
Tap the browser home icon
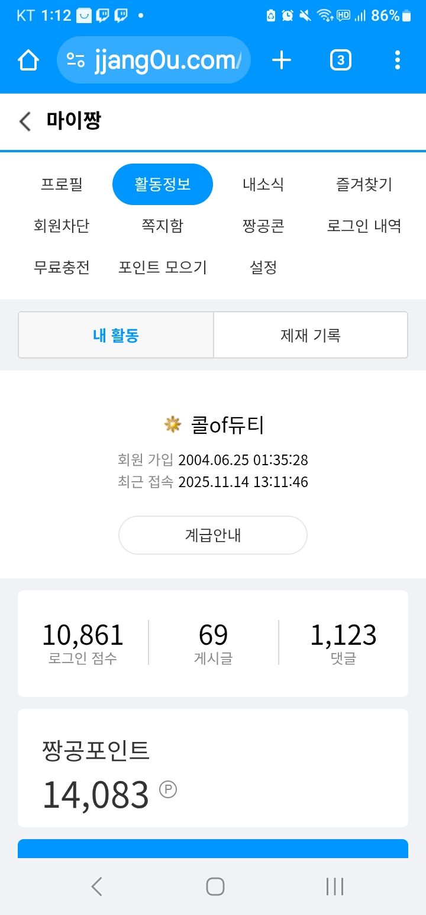pyautogui.click(x=28, y=60)
